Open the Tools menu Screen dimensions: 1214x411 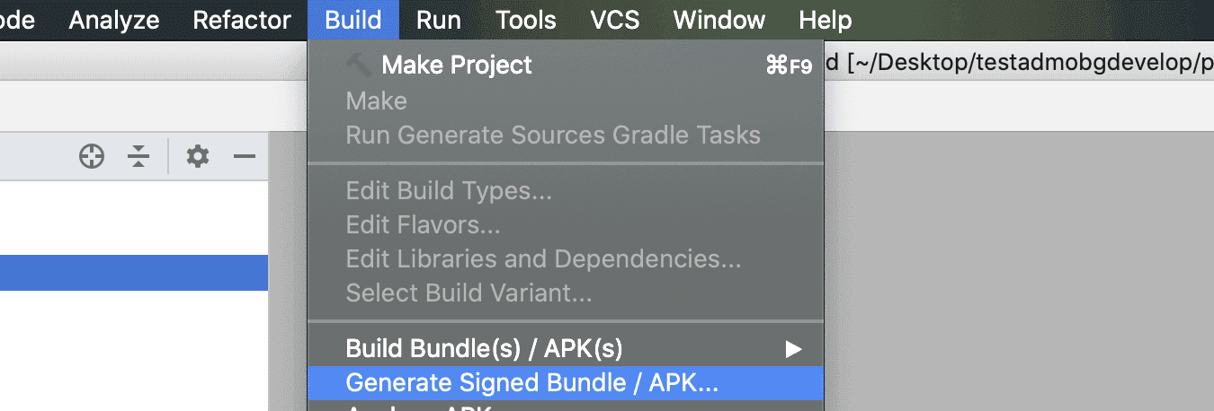[526, 20]
